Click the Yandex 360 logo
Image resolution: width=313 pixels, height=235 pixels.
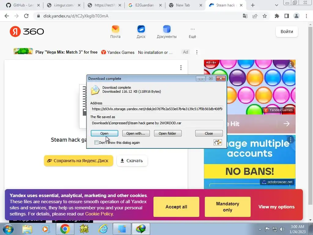click(27, 32)
